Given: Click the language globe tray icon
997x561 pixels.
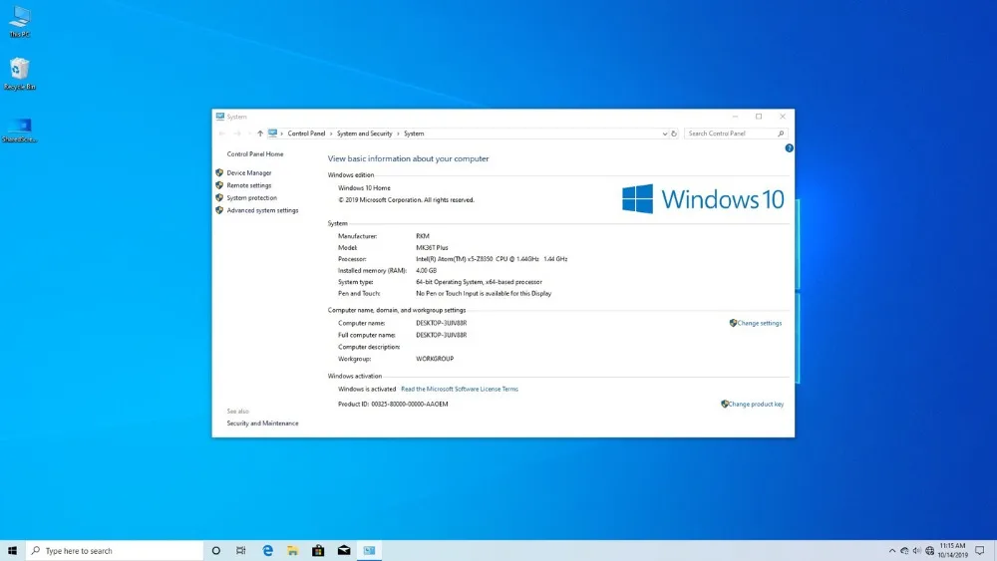Looking at the screenshot, I should (x=929, y=551).
